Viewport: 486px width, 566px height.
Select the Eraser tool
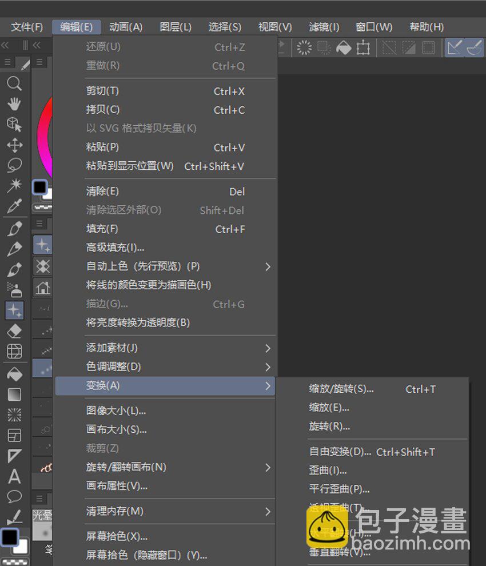(x=14, y=330)
